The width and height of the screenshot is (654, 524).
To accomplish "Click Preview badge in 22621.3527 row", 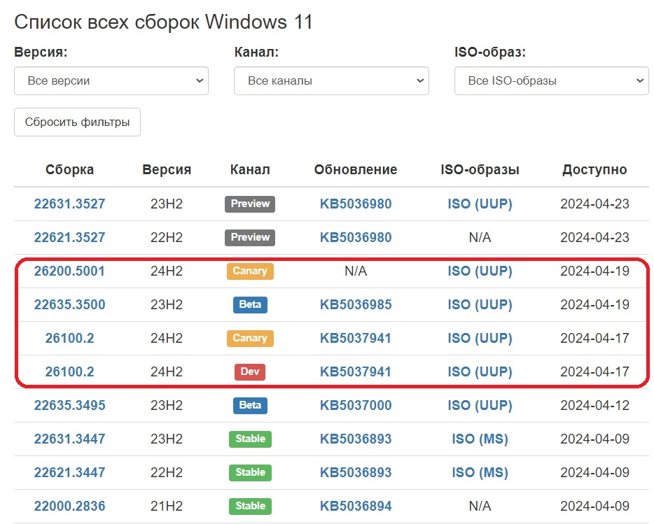I will click(x=250, y=238).
